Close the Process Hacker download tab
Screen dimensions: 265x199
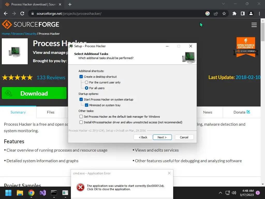click(x=60, y=4)
